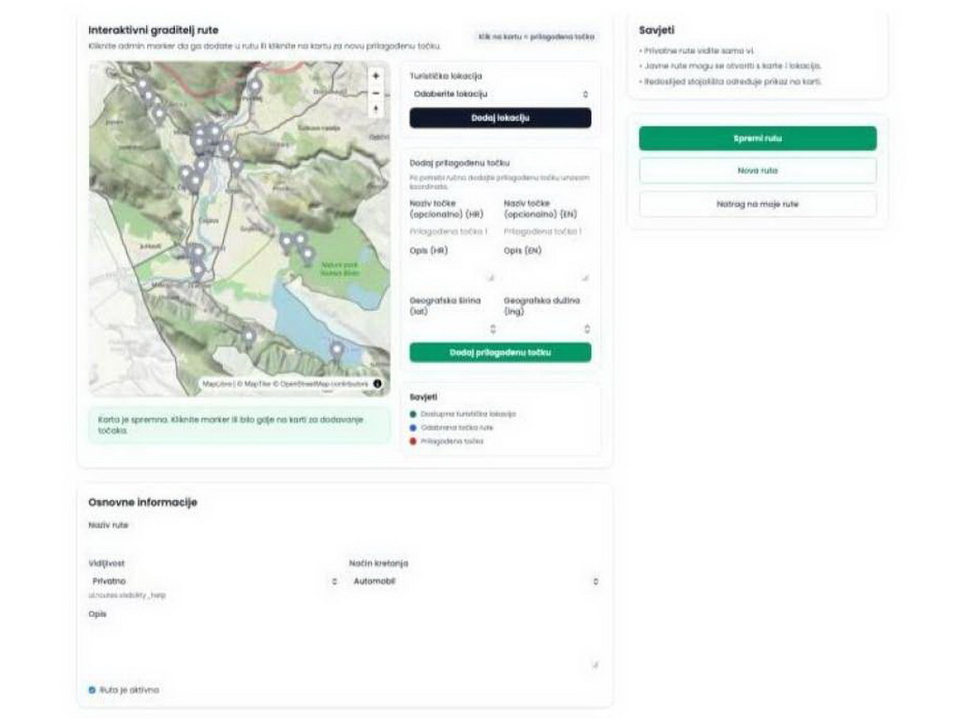Click the red legend dot for custom point
Screen dimensions: 959x719
[x=413, y=441]
